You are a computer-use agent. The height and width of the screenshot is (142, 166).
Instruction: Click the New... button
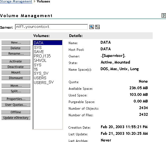click(16, 43)
